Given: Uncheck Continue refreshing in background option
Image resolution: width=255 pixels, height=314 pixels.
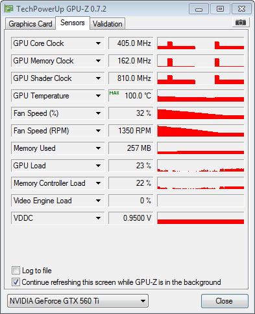Looking at the screenshot, I should click(16, 282).
